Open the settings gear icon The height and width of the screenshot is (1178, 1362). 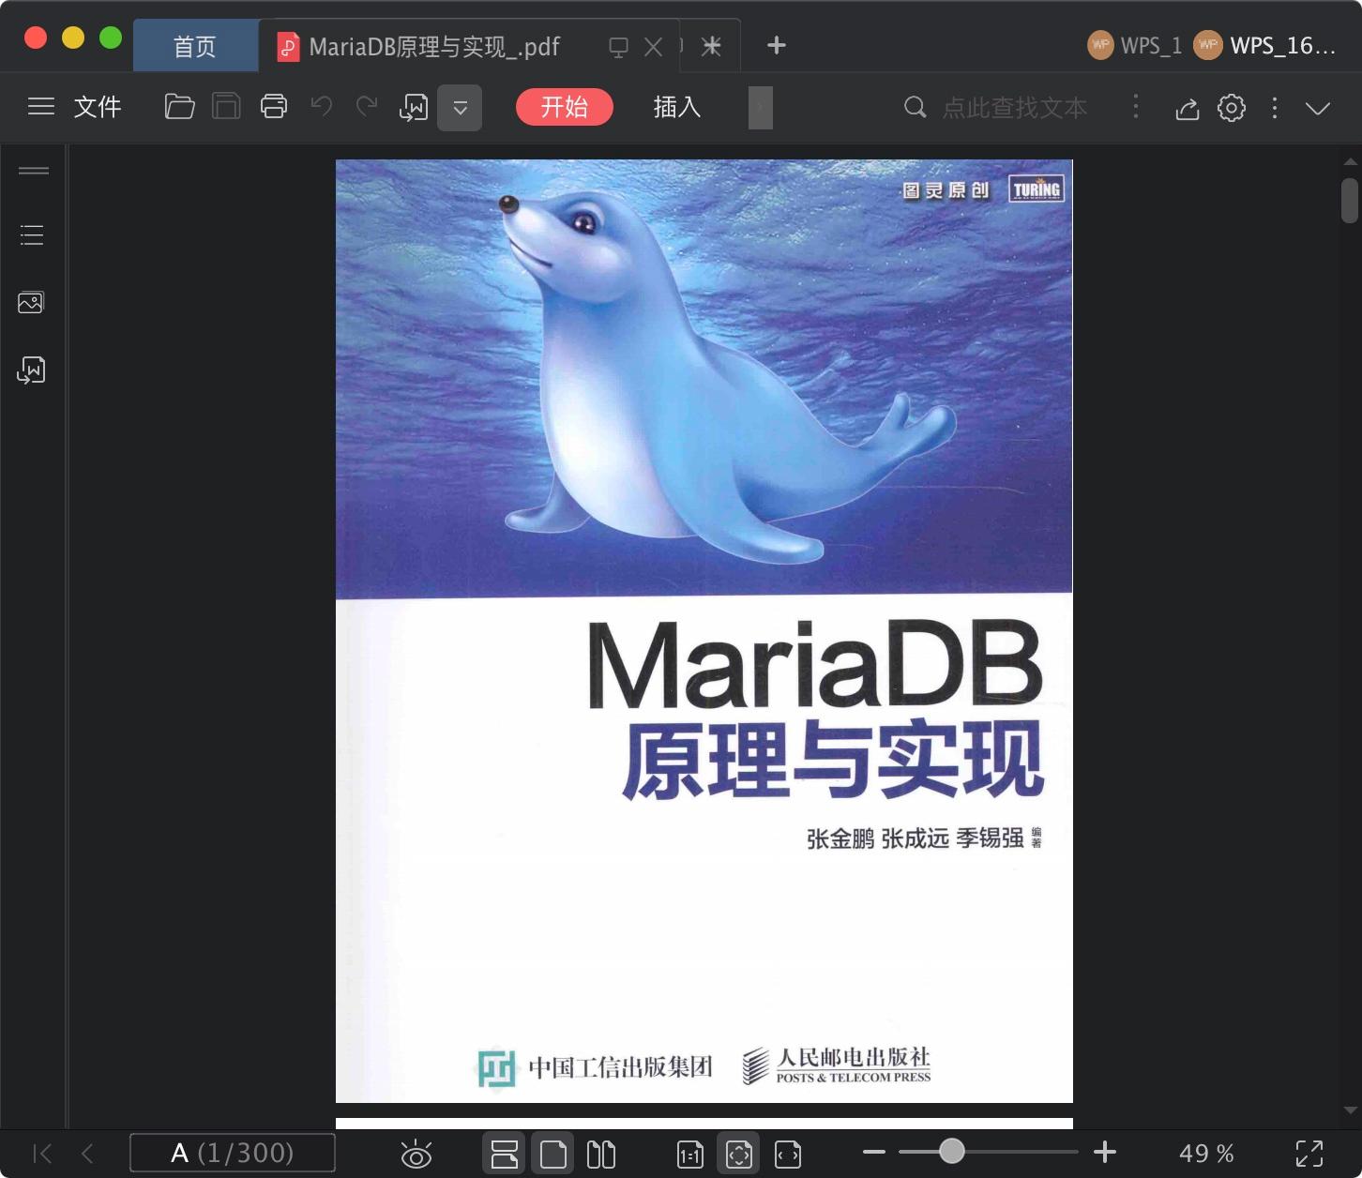[x=1232, y=108]
